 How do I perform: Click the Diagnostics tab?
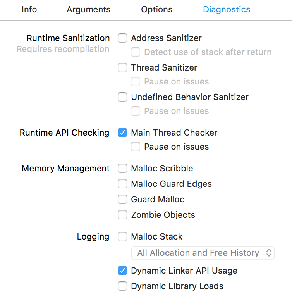coord(227,10)
